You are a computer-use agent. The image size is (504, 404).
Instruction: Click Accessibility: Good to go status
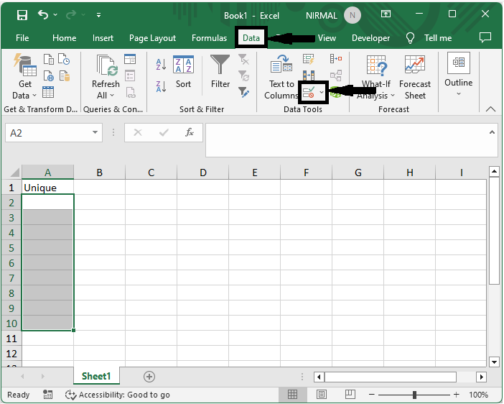click(117, 395)
